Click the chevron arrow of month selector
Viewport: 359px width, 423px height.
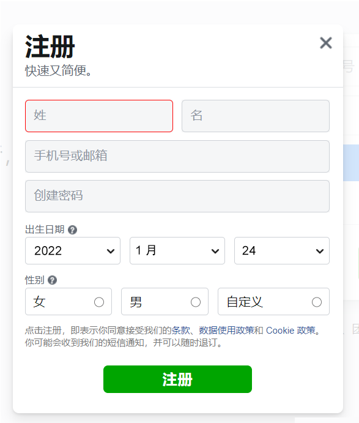(x=215, y=252)
